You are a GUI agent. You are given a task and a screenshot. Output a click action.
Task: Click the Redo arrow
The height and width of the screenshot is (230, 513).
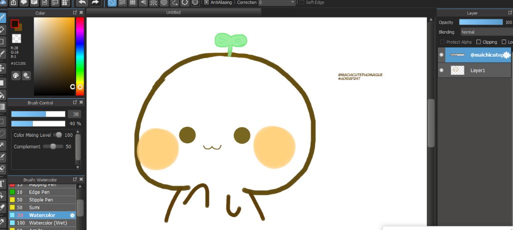pos(95,3)
